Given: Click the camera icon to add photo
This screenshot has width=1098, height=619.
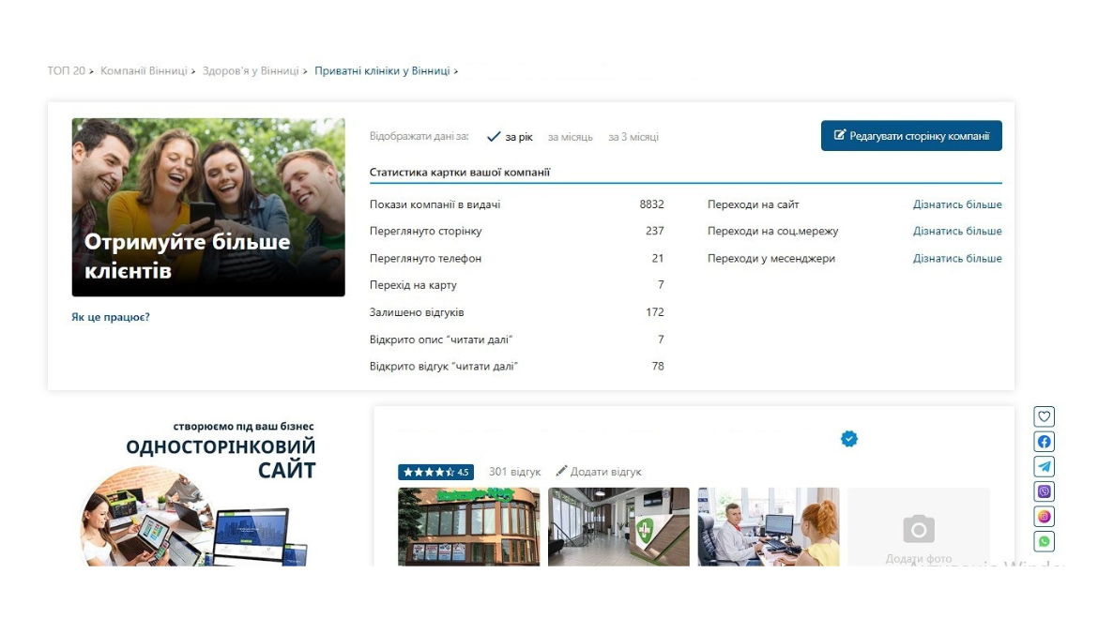Looking at the screenshot, I should [x=919, y=529].
